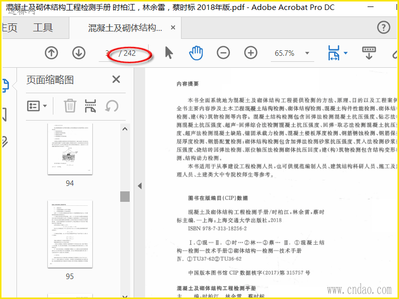The height and width of the screenshot is (299, 399).
Task: Expand the page fit options arrow
Action: [346, 53]
